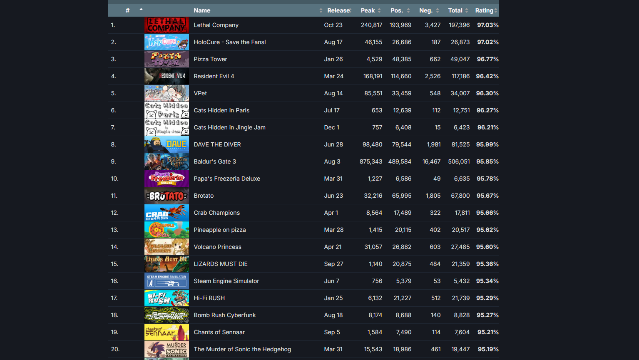
Task: Click the Steam Engine Simulator thumbnail
Action: (x=167, y=281)
